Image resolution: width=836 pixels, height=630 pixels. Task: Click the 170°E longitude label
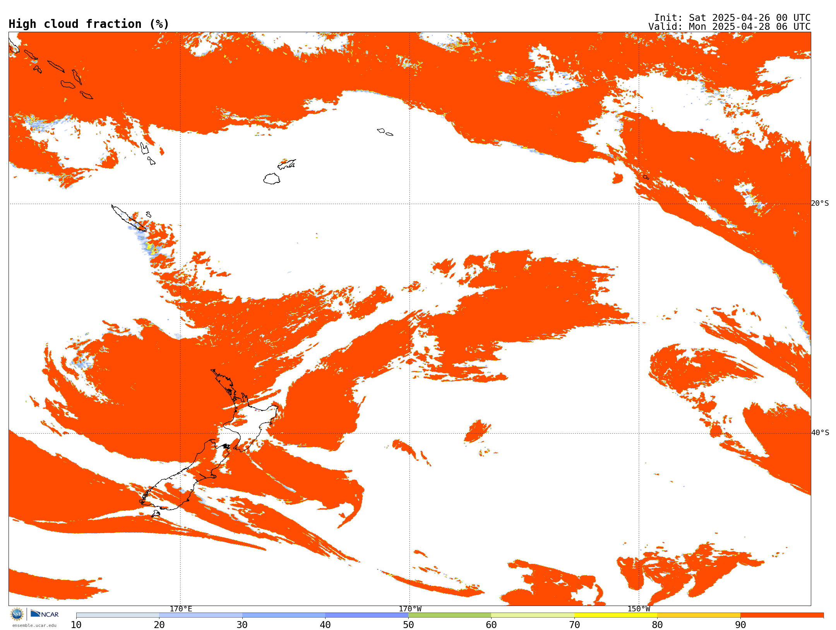181,609
